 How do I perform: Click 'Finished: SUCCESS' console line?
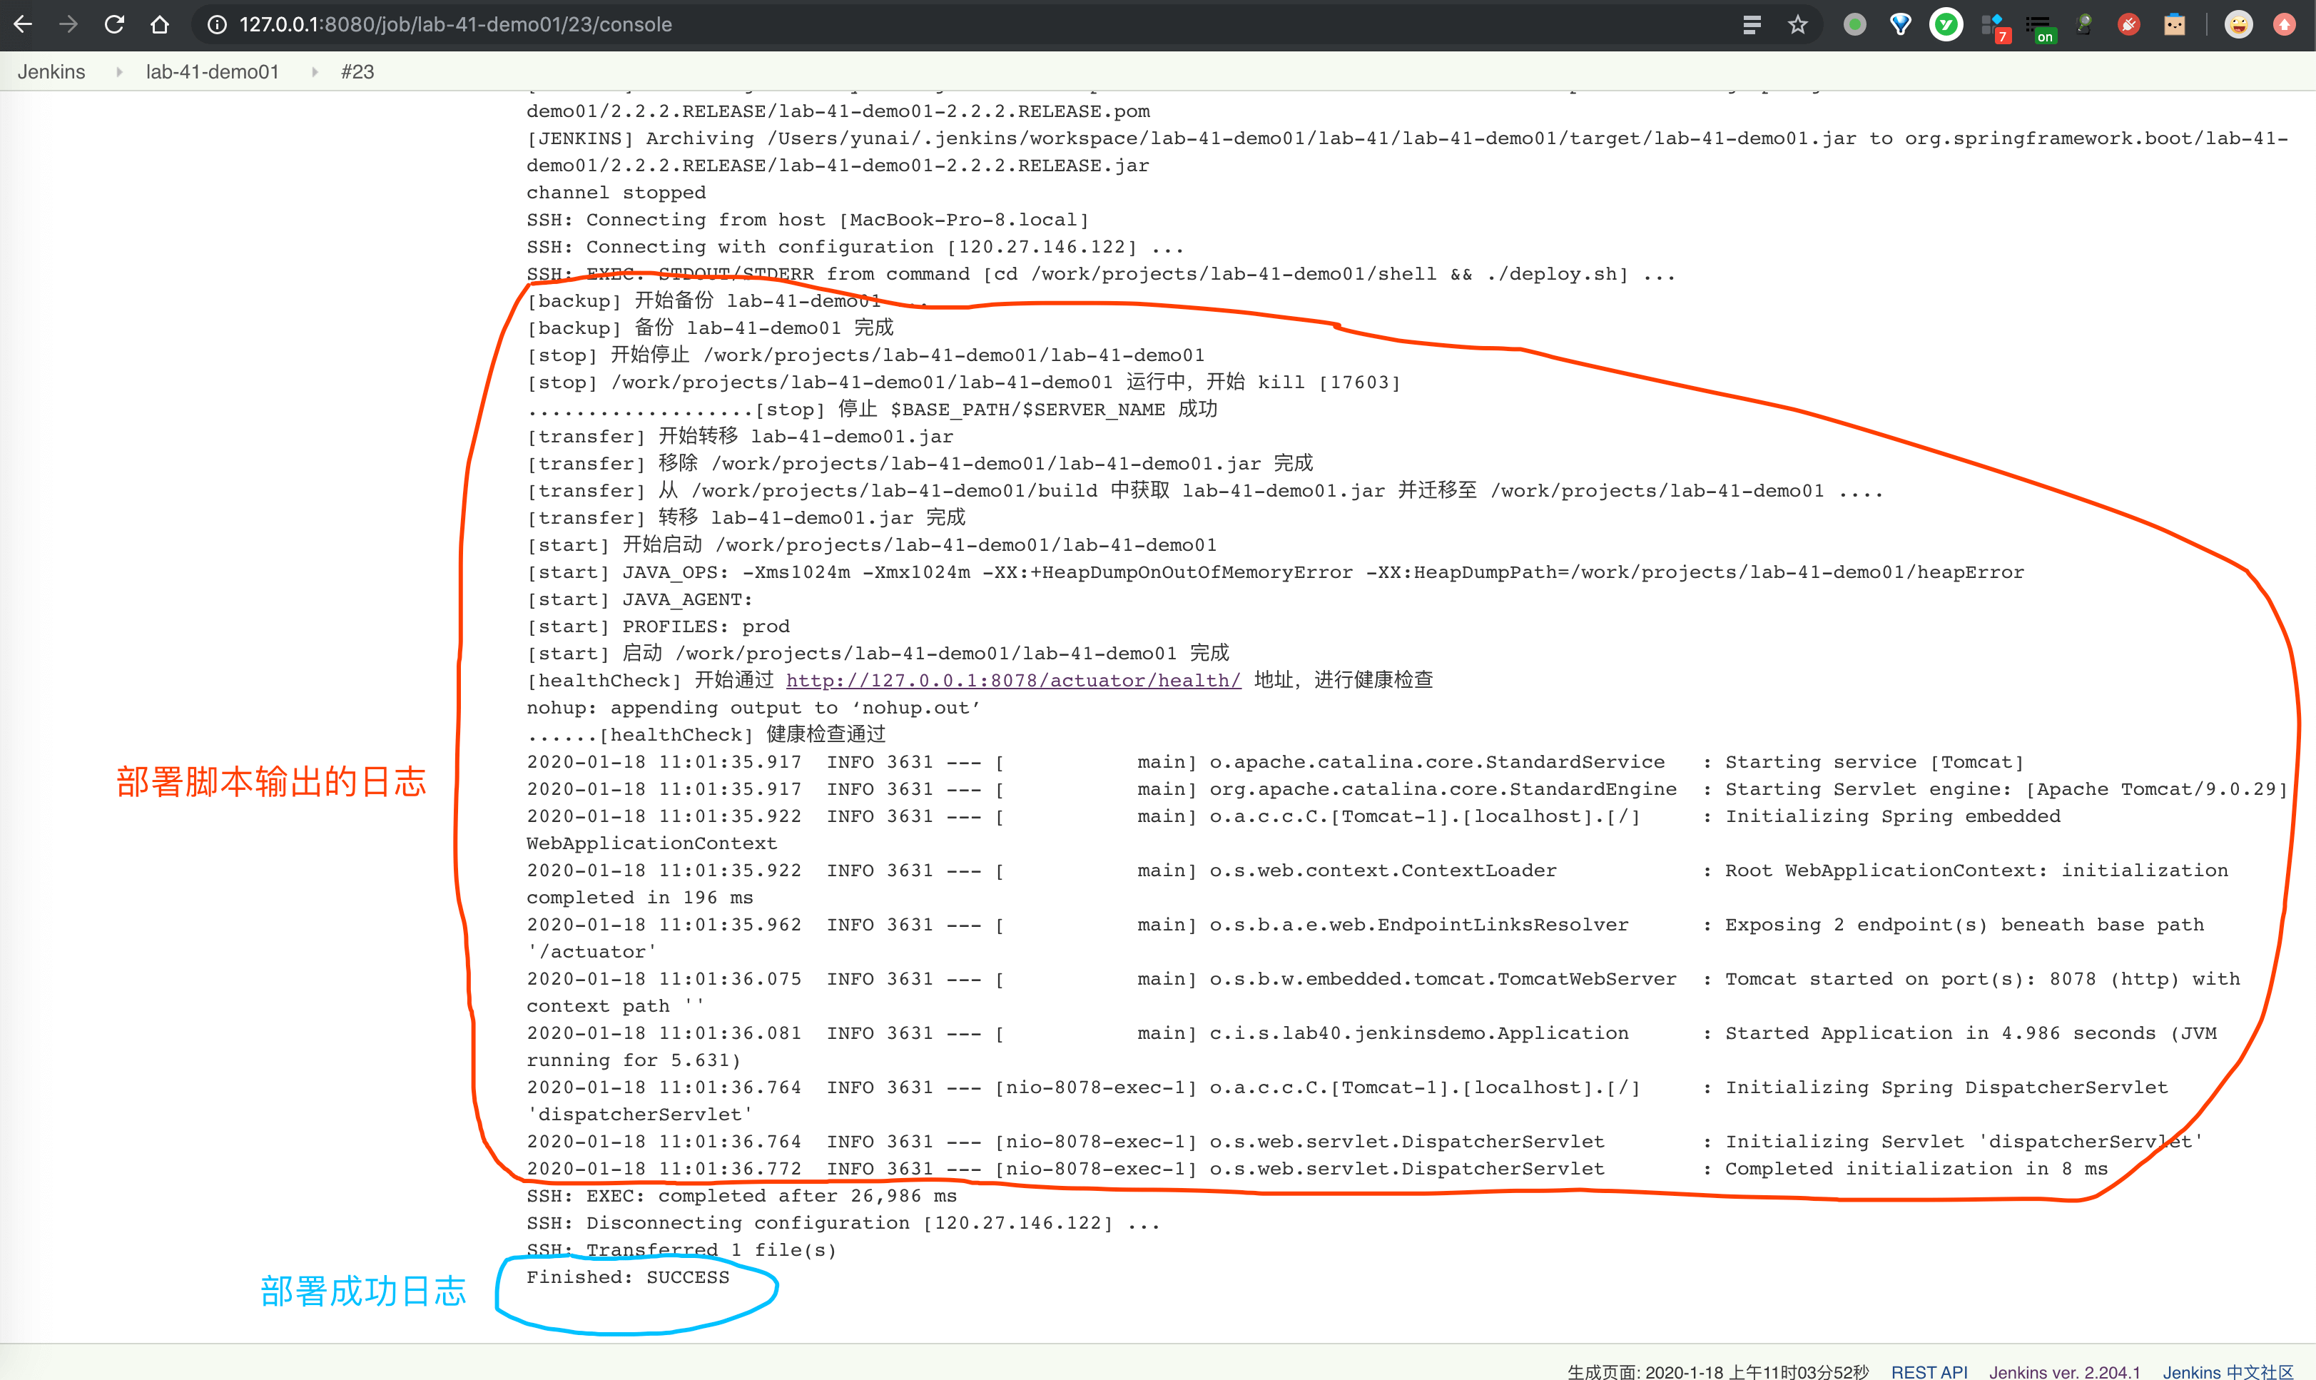[x=628, y=1277]
